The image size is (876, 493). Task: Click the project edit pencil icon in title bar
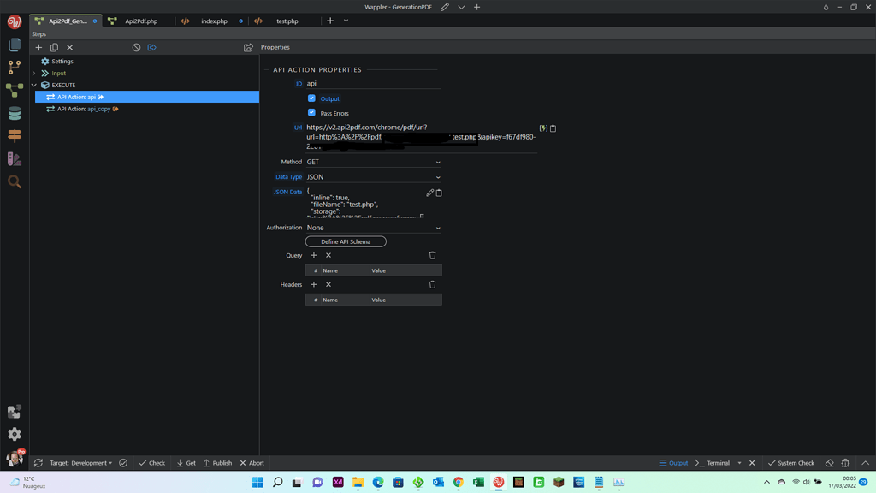(445, 7)
